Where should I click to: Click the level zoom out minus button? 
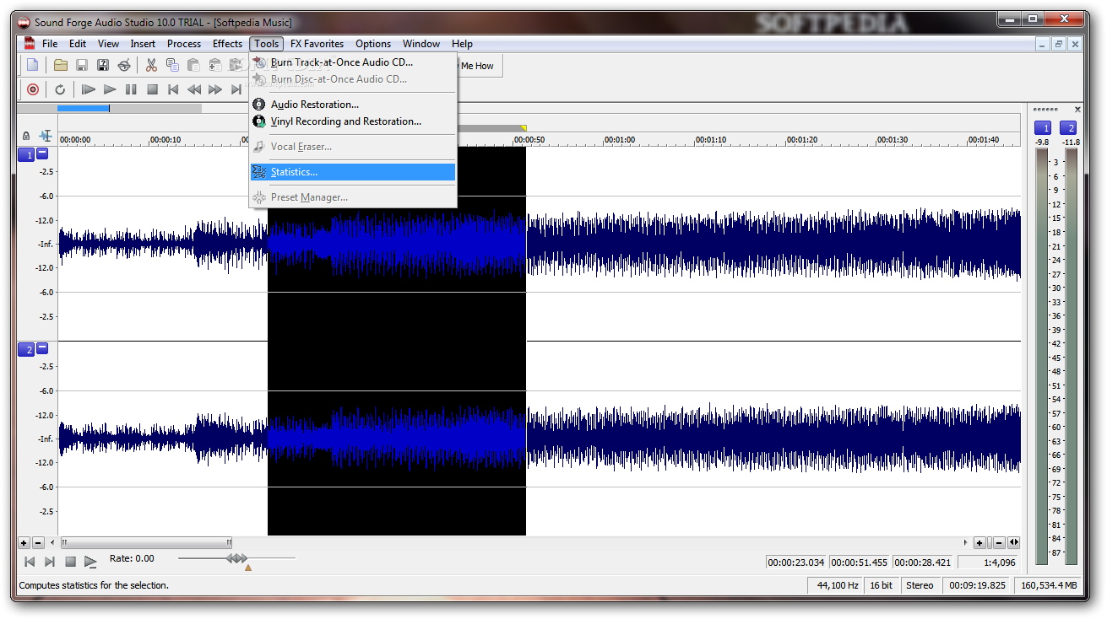[38, 543]
